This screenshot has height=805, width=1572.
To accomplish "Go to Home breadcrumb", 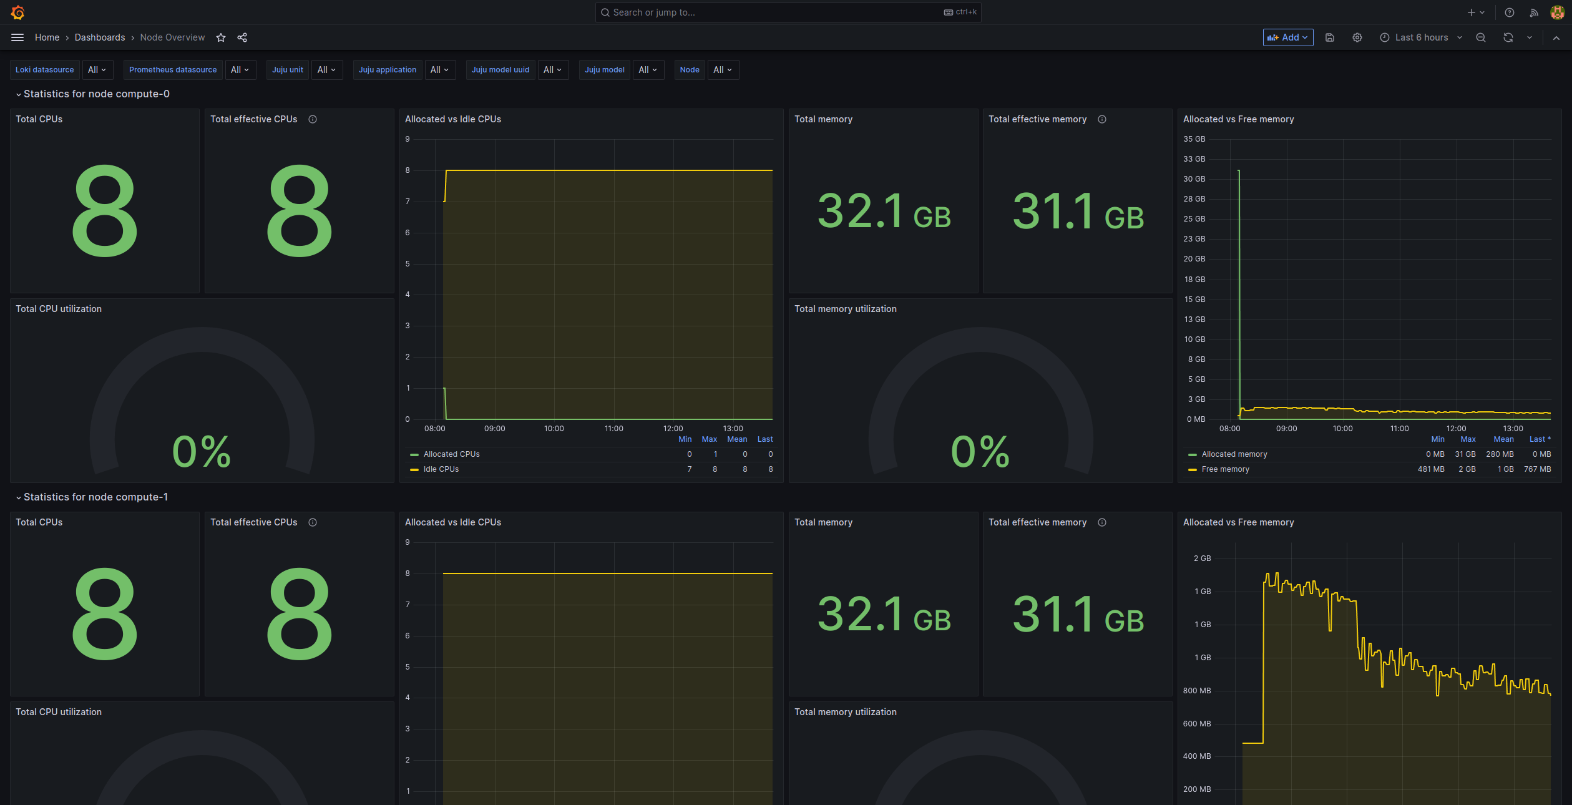I will tap(47, 37).
